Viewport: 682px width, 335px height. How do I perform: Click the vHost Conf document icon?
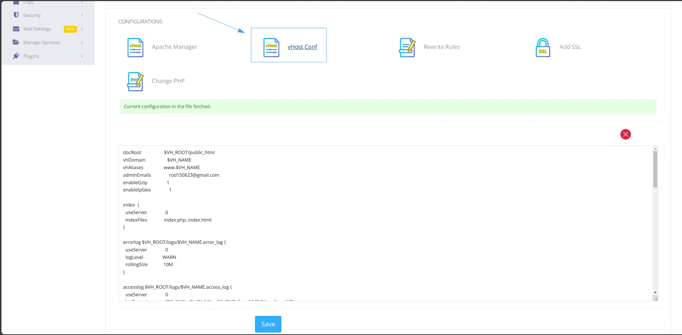point(271,47)
